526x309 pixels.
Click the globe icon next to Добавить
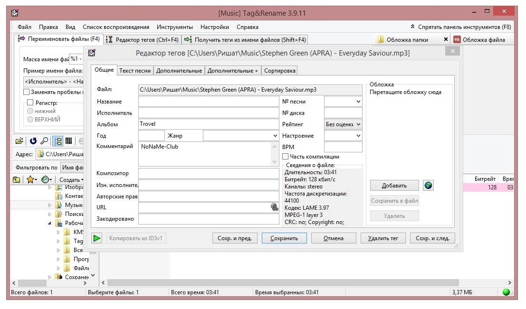[x=429, y=185]
